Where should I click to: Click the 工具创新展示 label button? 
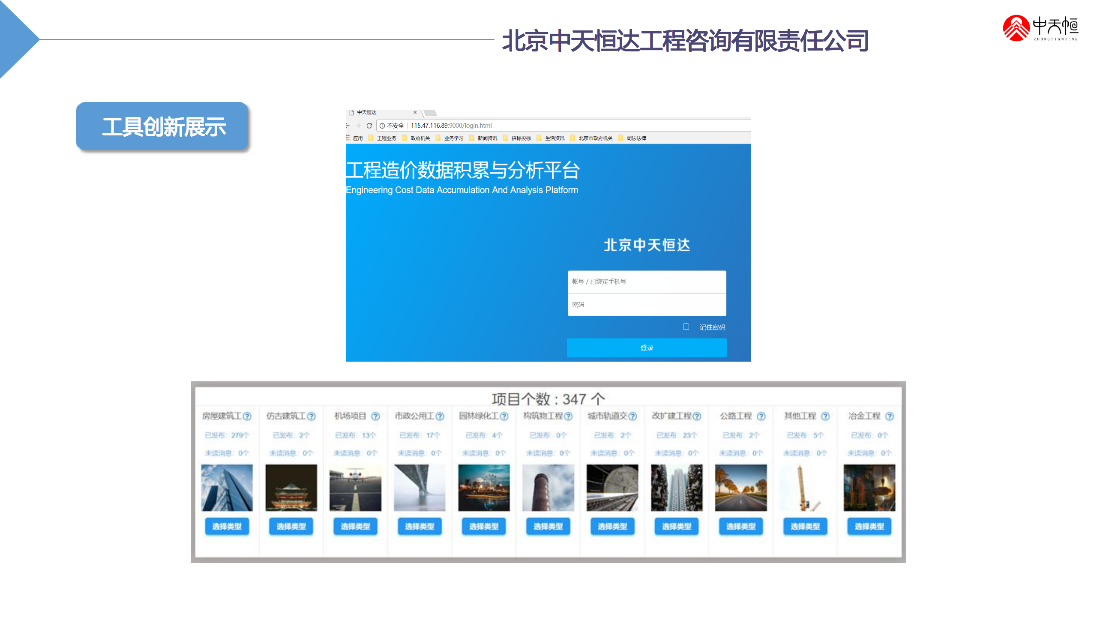coord(162,126)
